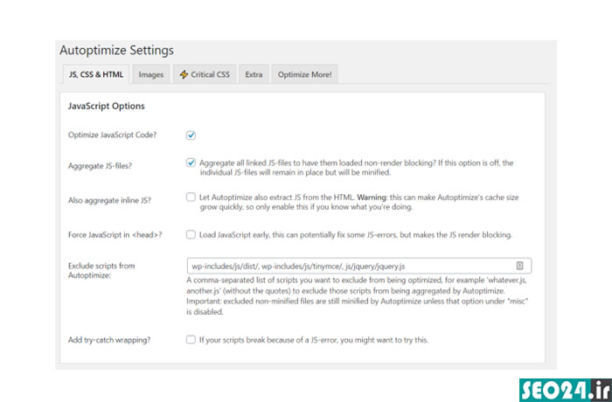This screenshot has width=612, height=402.
Task: Focus the Exclude scripts from Autoptimize field
Action: (359, 266)
